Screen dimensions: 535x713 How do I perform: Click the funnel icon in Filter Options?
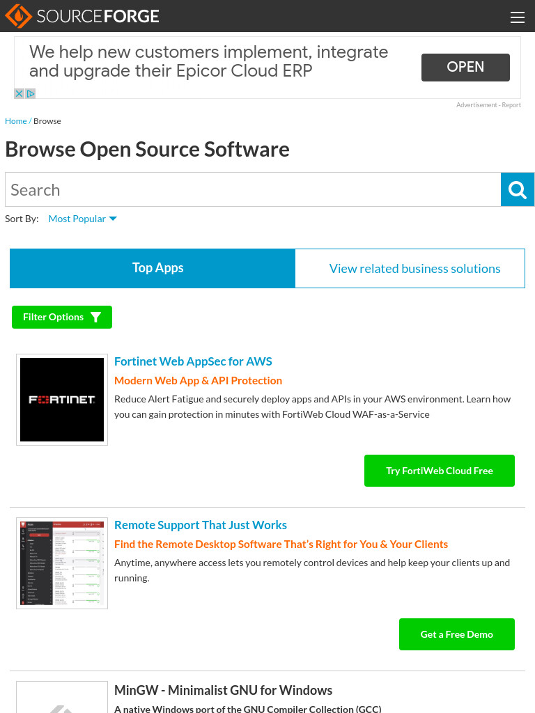pos(95,318)
